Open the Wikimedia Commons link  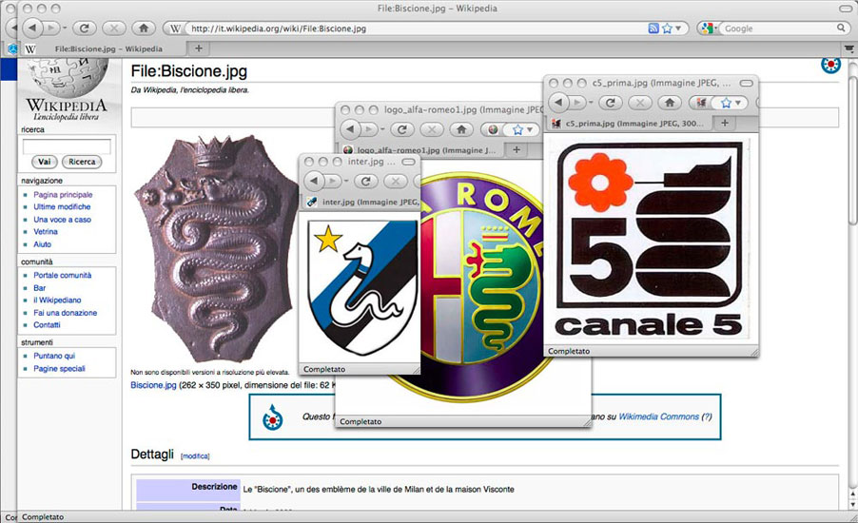659,416
